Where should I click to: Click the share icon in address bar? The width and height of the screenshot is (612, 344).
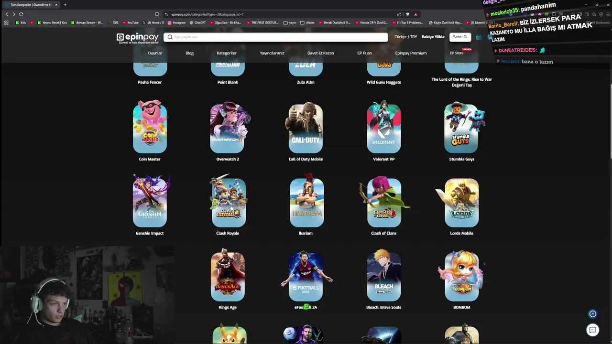click(x=399, y=14)
